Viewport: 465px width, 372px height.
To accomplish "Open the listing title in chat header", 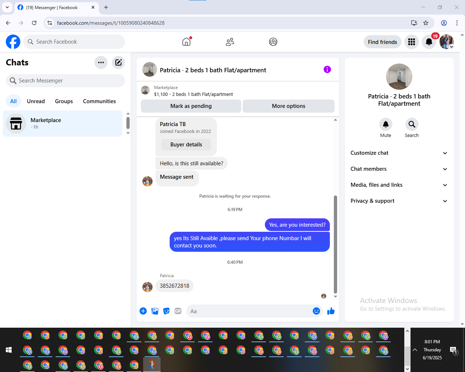I will pyautogui.click(x=213, y=70).
